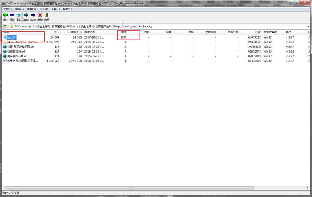Click the blue minus 提取 (Extract) icon
312x197 pixels.
coord(12,15)
